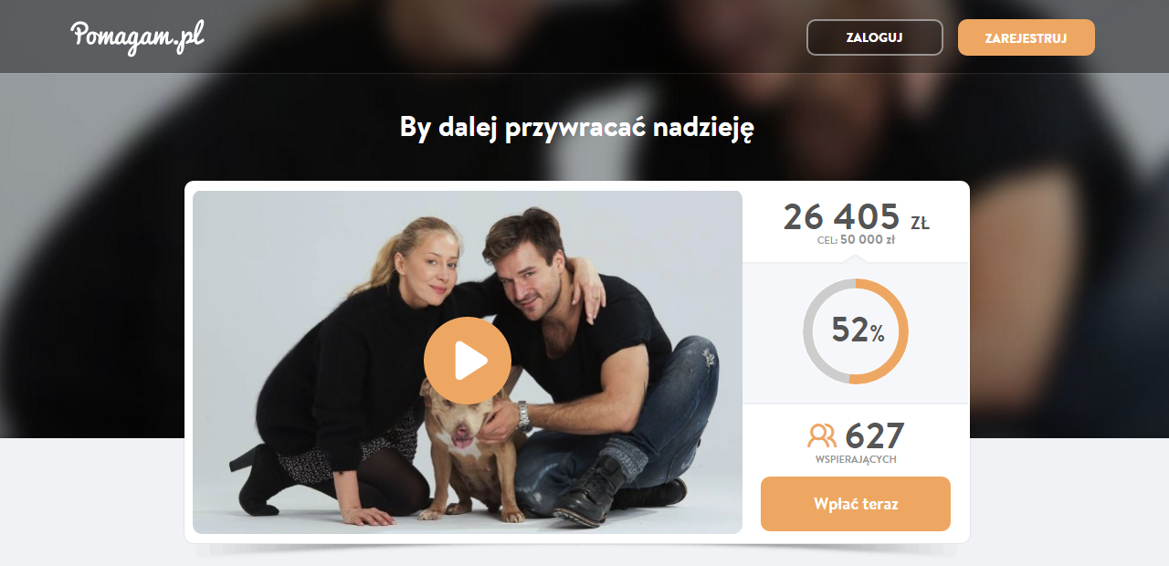The height and width of the screenshot is (566, 1169).
Task: Click the CEL: 50 000 zł goal text
Action: [856, 241]
